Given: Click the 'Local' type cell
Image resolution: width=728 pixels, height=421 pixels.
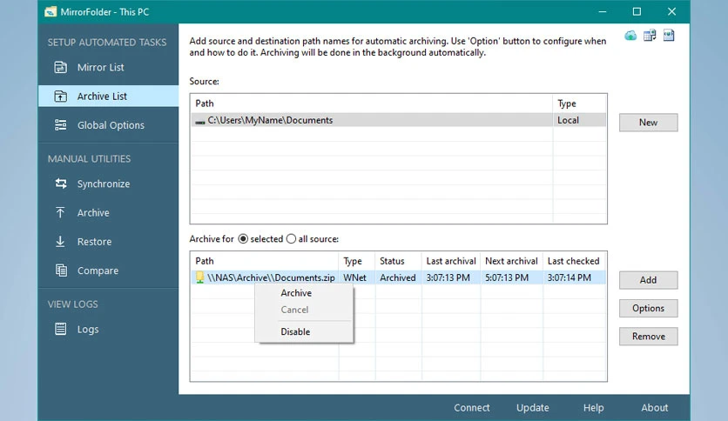Looking at the screenshot, I should pos(569,120).
